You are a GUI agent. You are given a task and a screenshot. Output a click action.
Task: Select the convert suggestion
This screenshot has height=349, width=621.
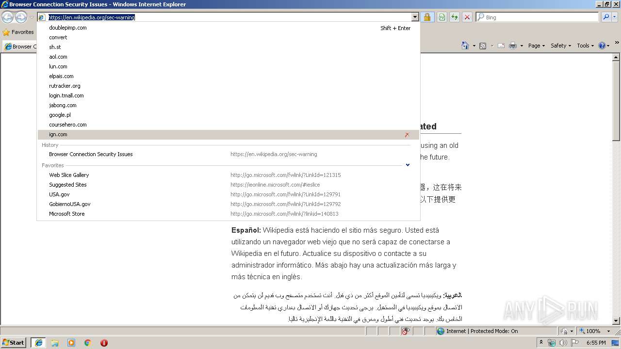[228, 37]
